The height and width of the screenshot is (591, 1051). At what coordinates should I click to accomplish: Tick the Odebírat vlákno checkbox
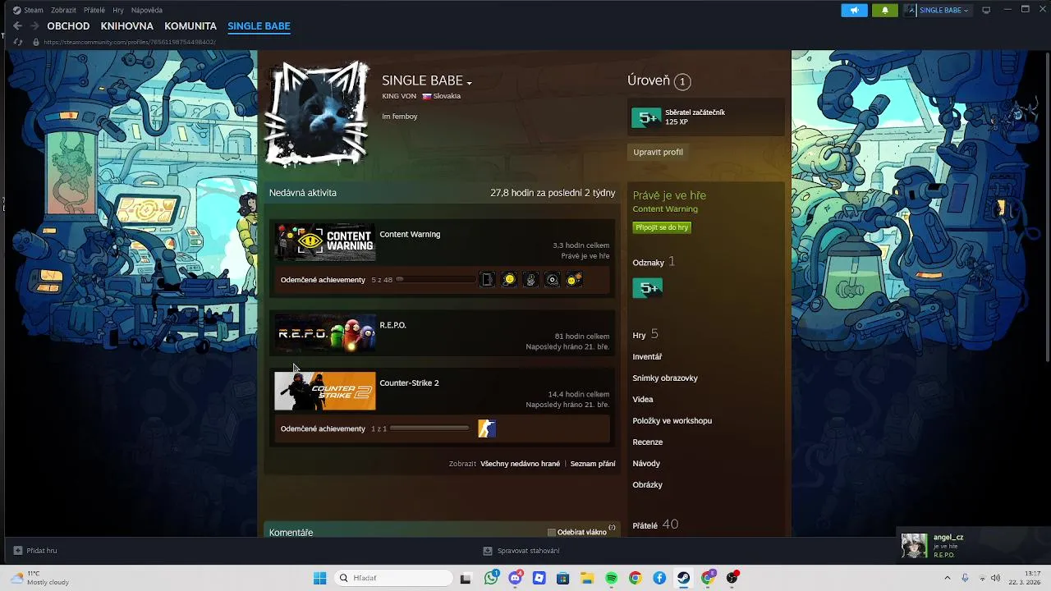[x=552, y=532]
